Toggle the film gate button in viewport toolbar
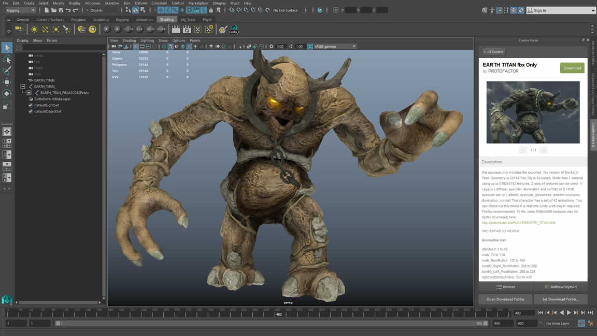The image size is (597, 336). pos(142,47)
